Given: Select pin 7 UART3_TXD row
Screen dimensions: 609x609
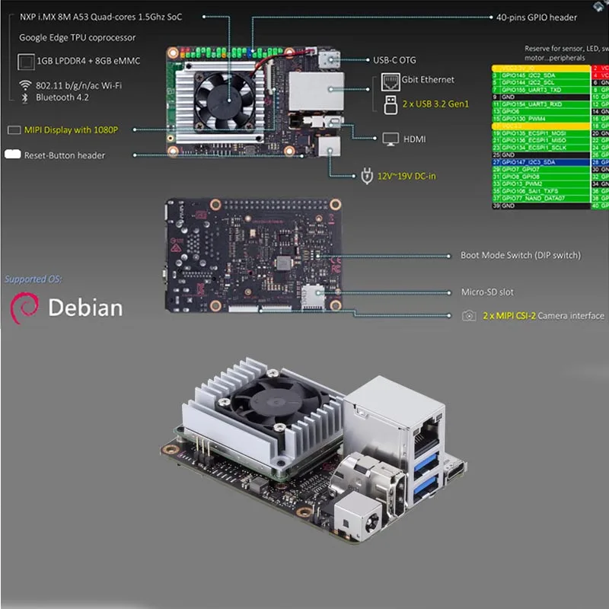Looking at the screenshot, I should [541, 90].
